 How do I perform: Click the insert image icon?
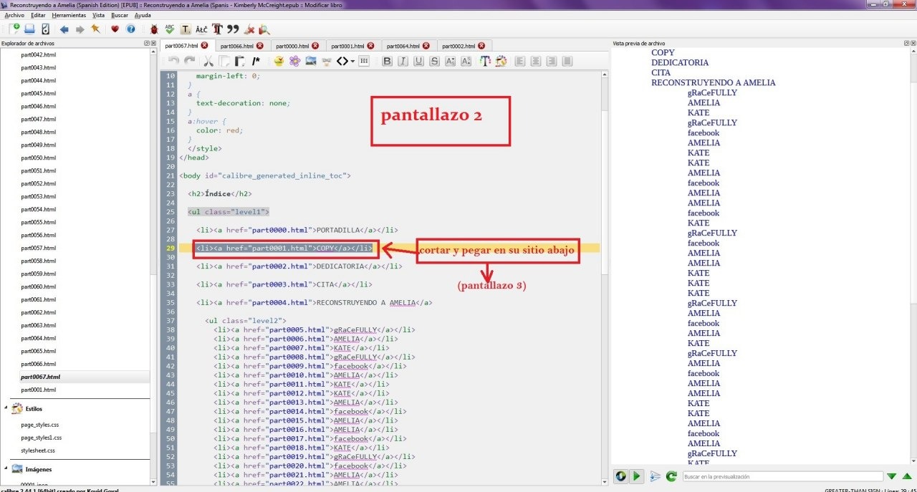[311, 61]
